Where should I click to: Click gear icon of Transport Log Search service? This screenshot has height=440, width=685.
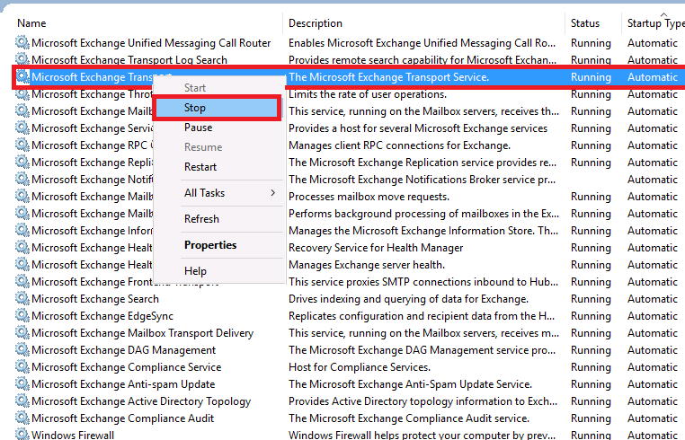coord(22,60)
